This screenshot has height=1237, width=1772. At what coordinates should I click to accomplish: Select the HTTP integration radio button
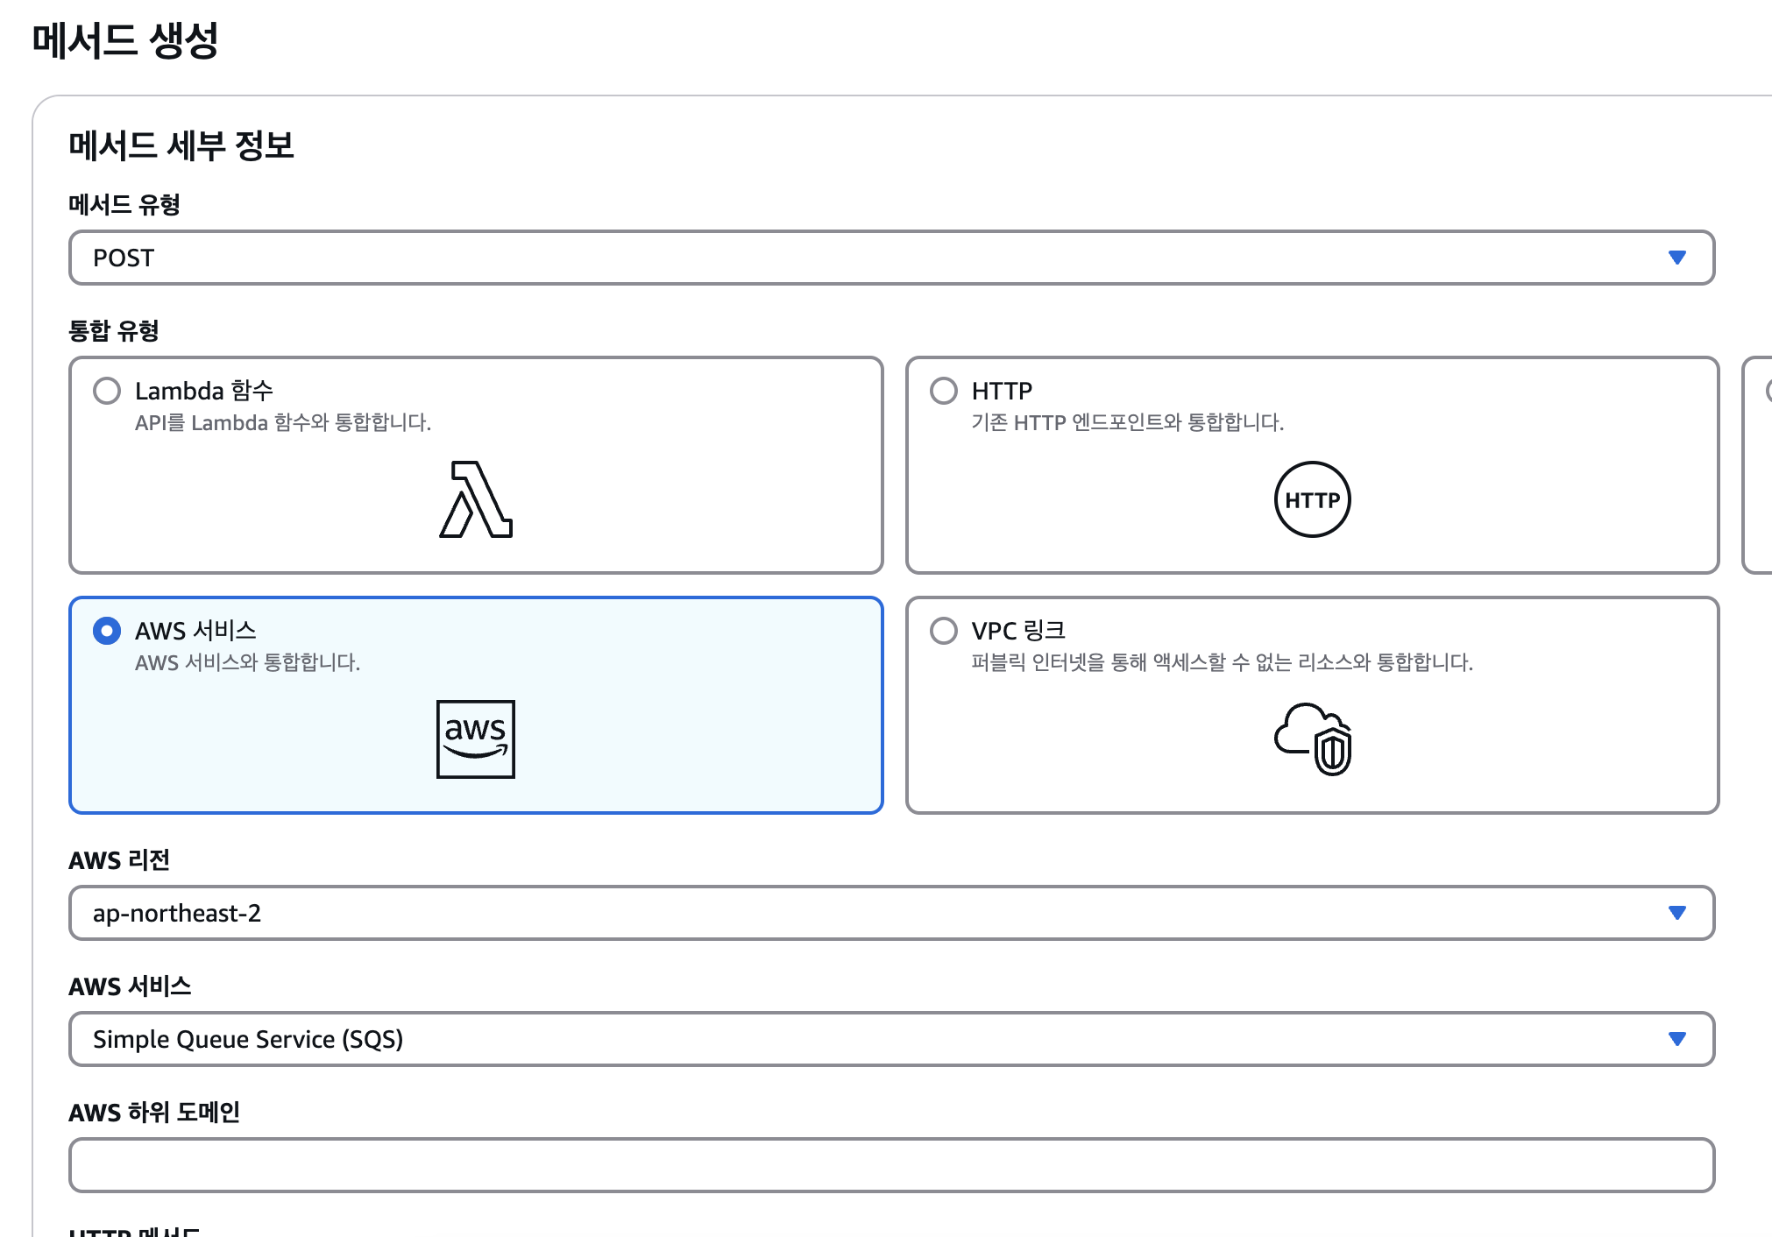[944, 391]
